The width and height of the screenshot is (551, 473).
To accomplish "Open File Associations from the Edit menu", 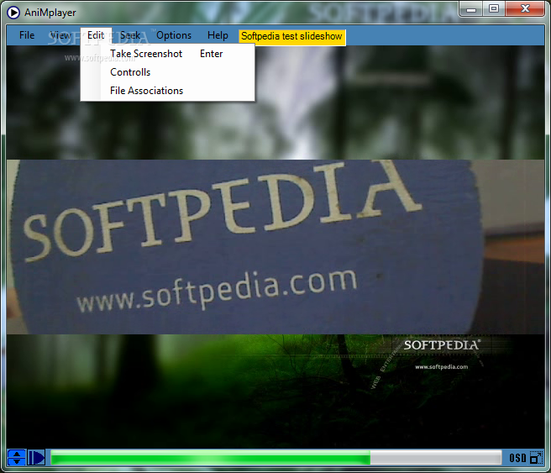I will point(167,91).
